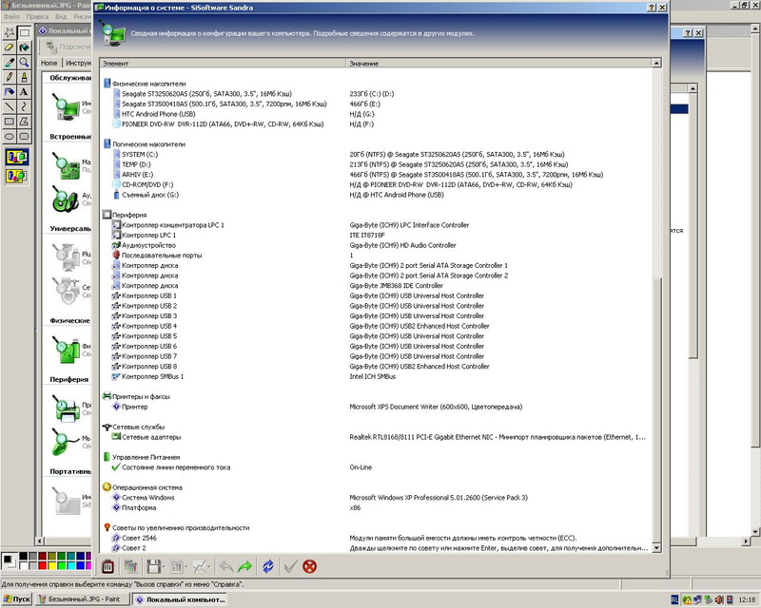The width and height of the screenshot is (761, 608).
Task: Open the Правка menu in Paint
Action: (x=37, y=17)
